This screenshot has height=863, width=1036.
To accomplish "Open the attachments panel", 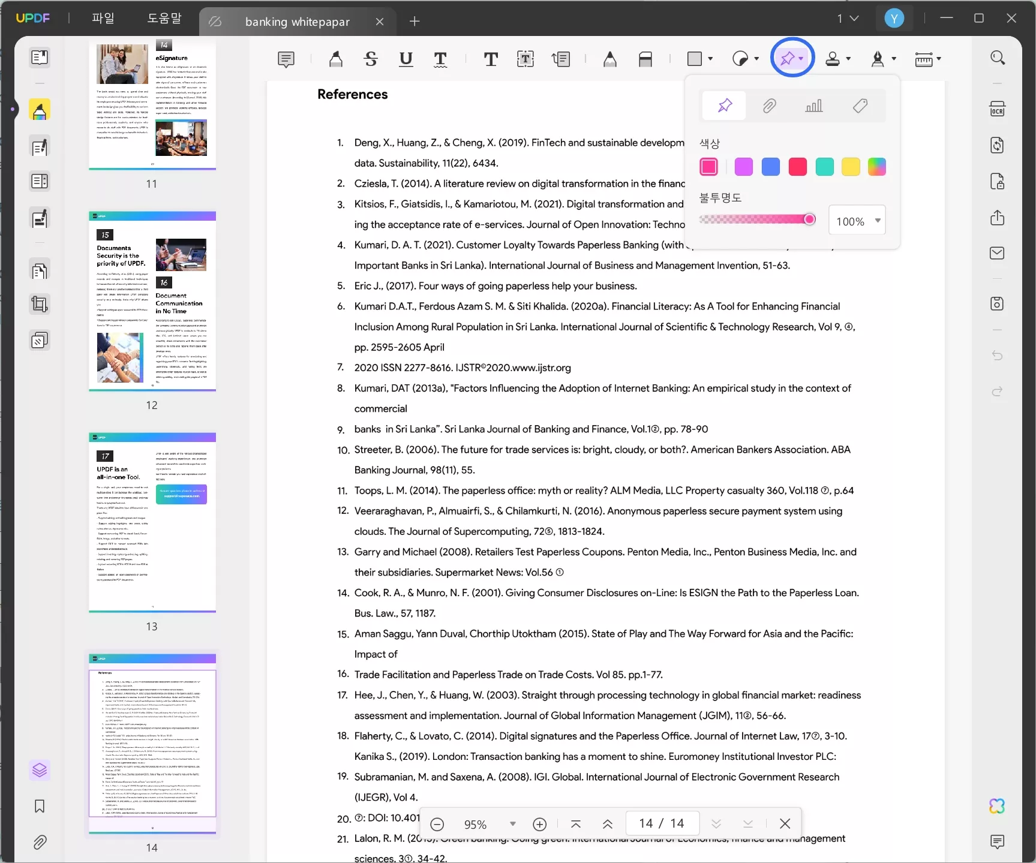I will (40, 842).
